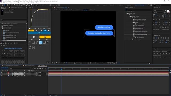Click the yellow star favorites button in Flow

45,37
